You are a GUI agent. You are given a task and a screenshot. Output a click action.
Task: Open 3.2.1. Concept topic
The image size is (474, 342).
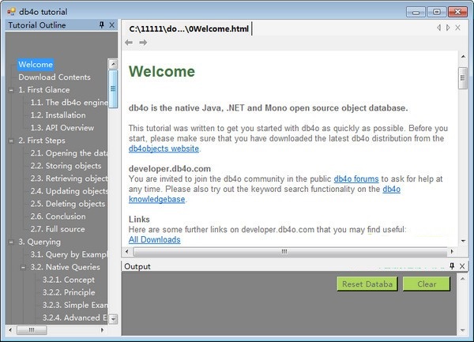(69, 280)
